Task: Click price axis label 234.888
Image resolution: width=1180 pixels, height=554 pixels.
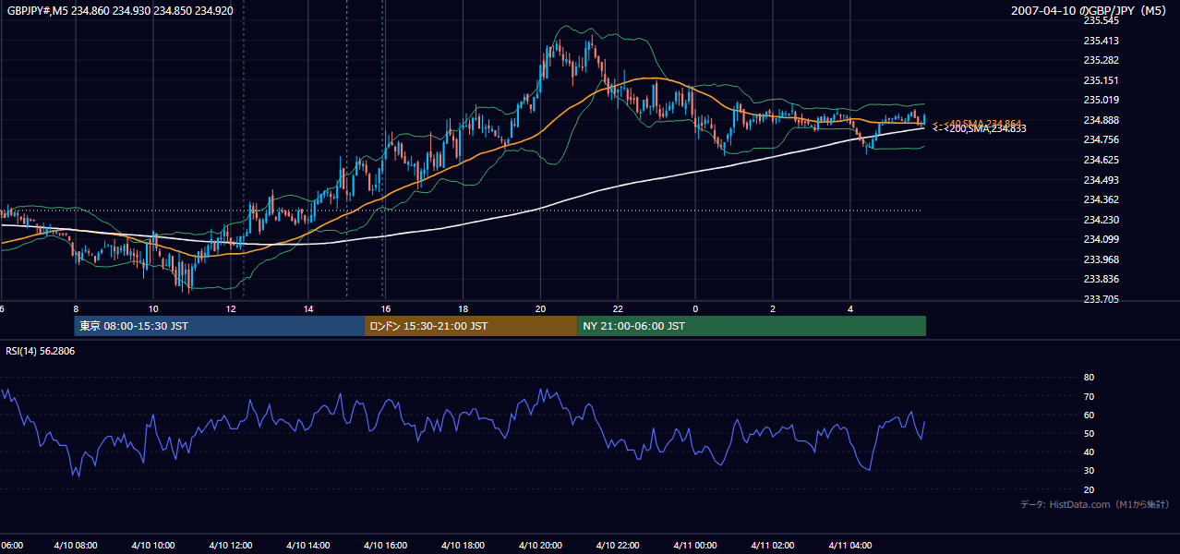Action: point(1101,120)
